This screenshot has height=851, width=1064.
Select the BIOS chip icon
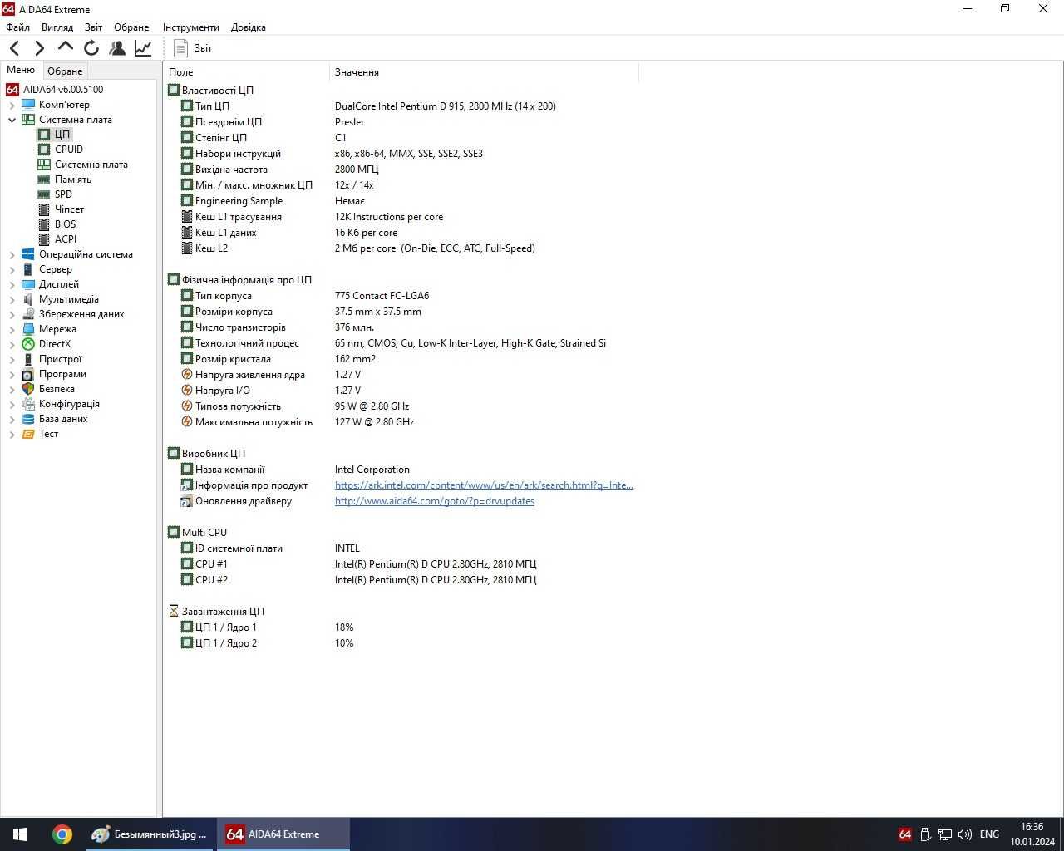tap(44, 224)
